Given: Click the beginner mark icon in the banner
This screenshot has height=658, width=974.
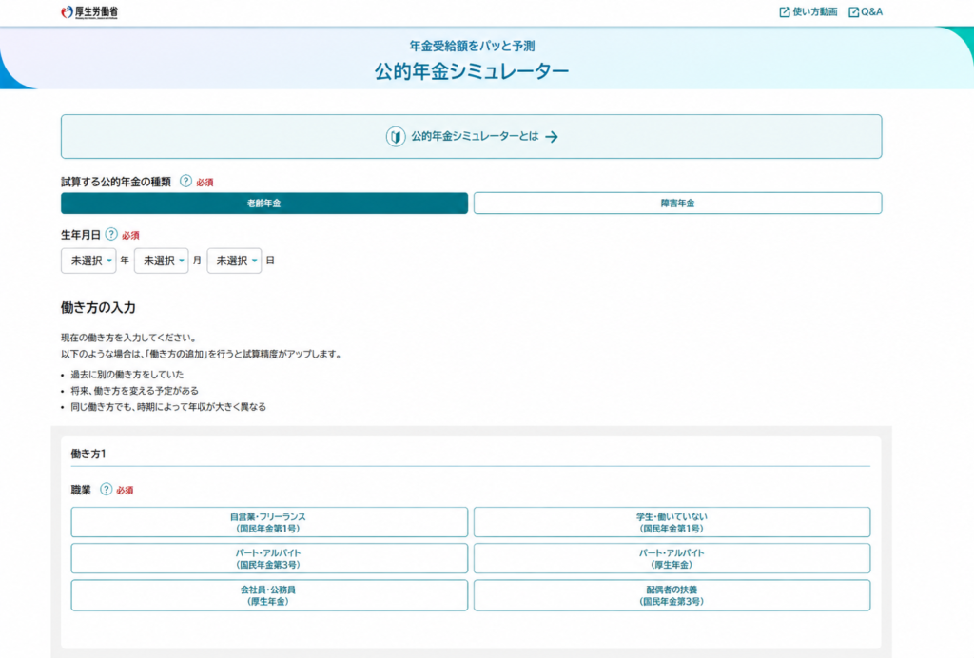Looking at the screenshot, I should pyautogui.click(x=395, y=137).
